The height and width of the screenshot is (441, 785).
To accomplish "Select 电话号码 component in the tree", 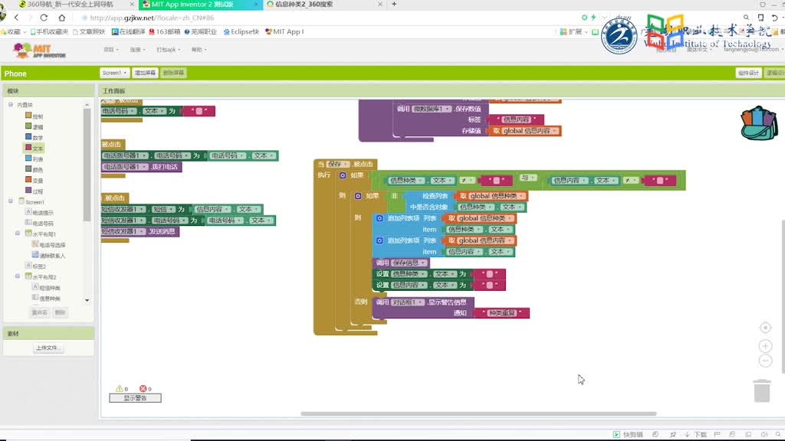I will pos(40,223).
